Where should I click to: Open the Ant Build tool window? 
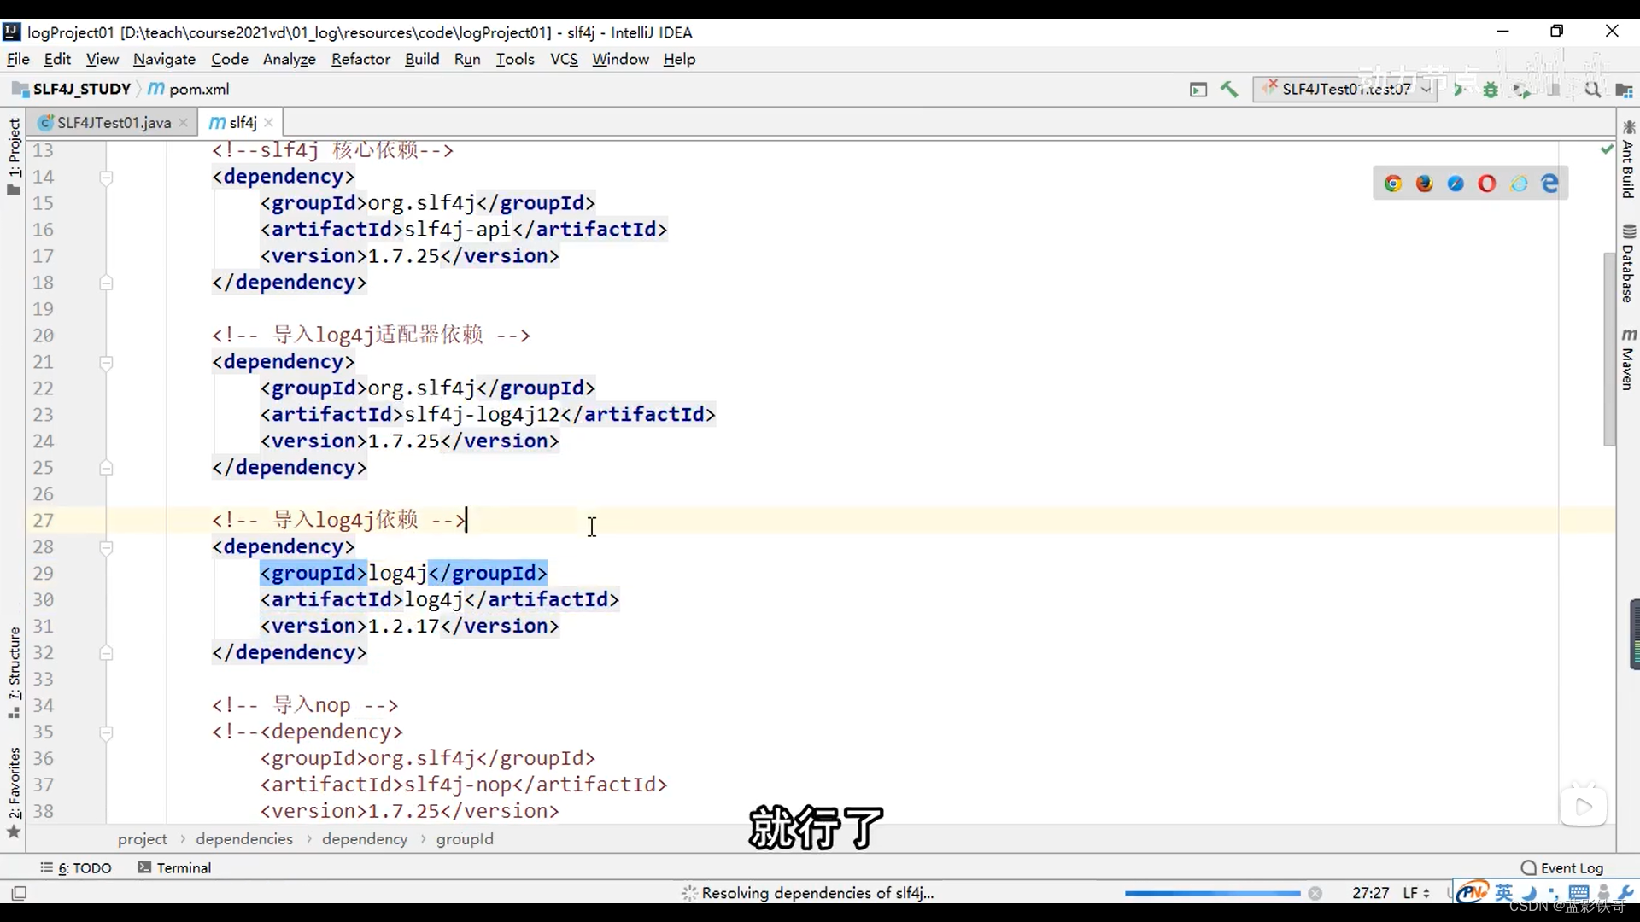[x=1628, y=160]
